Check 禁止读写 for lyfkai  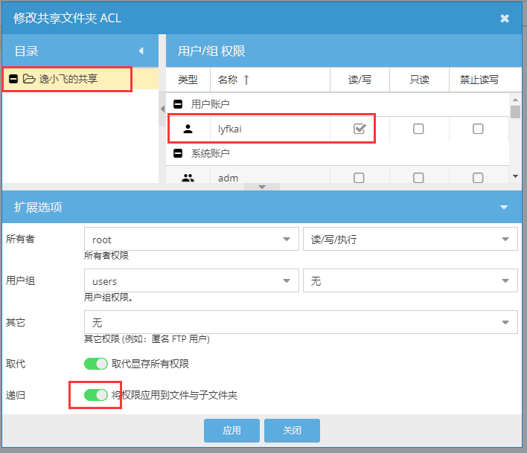point(478,129)
